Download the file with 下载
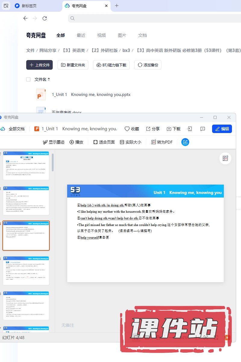Screen dimensions: 241x362 [174, 129]
